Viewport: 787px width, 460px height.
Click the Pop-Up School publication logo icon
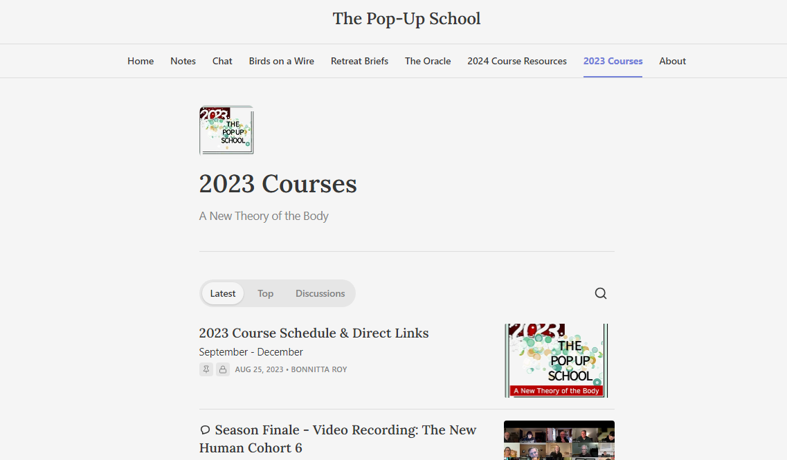(x=226, y=130)
